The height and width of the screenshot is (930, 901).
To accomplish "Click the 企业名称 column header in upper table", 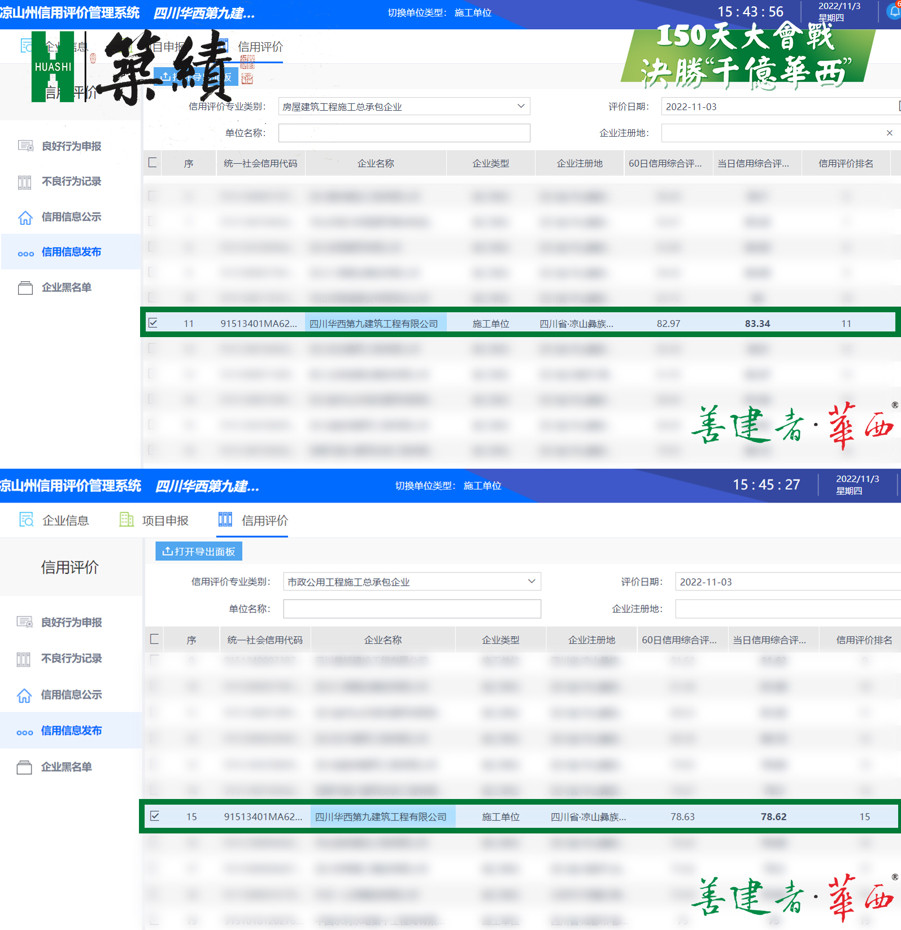I will click(376, 163).
